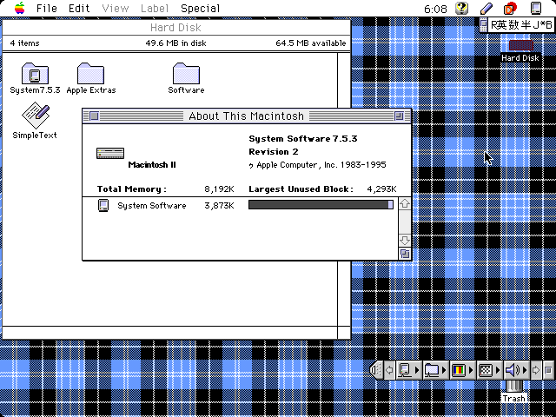Collapse the Control Strip using left tab
Image resolution: width=556 pixels, height=417 pixels.
(375, 370)
